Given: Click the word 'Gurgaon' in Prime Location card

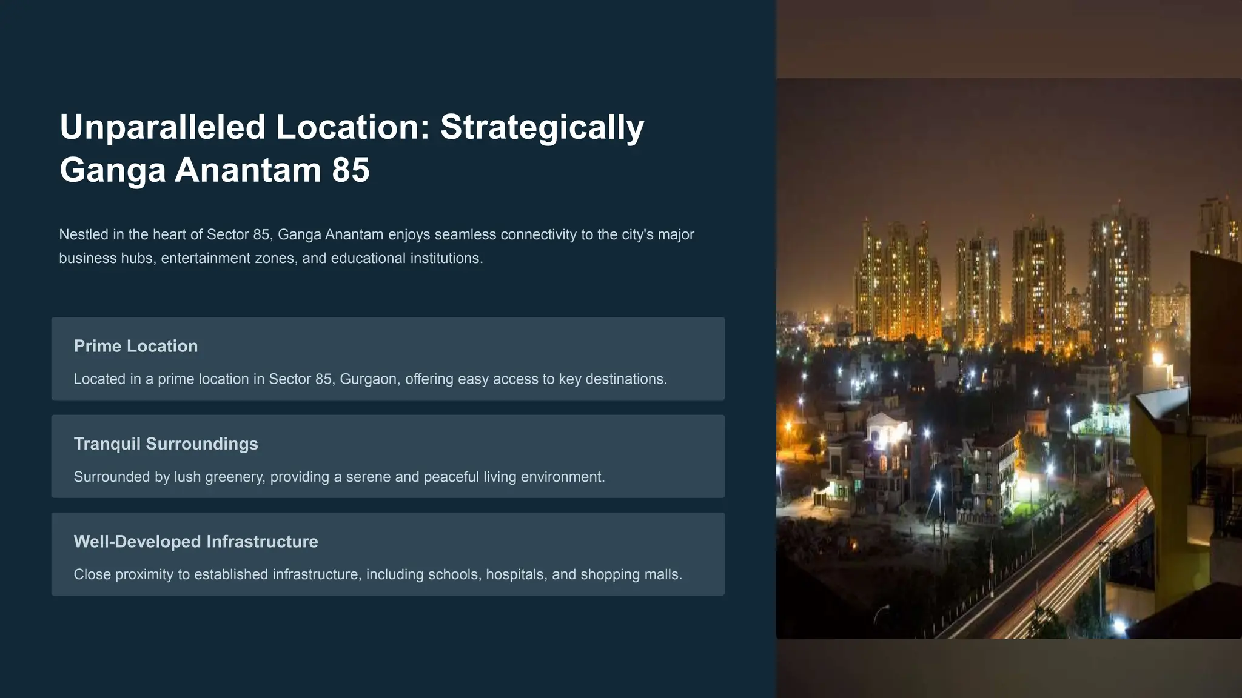Looking at the screenshot, I should (x=368, y=379).
